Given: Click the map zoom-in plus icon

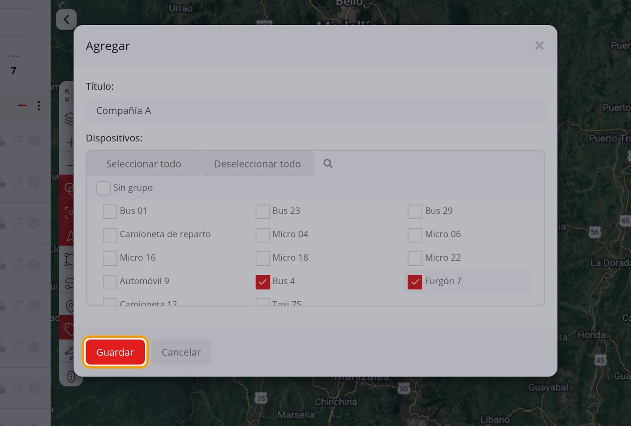Looking at the screenshot, I should (70, 142).
